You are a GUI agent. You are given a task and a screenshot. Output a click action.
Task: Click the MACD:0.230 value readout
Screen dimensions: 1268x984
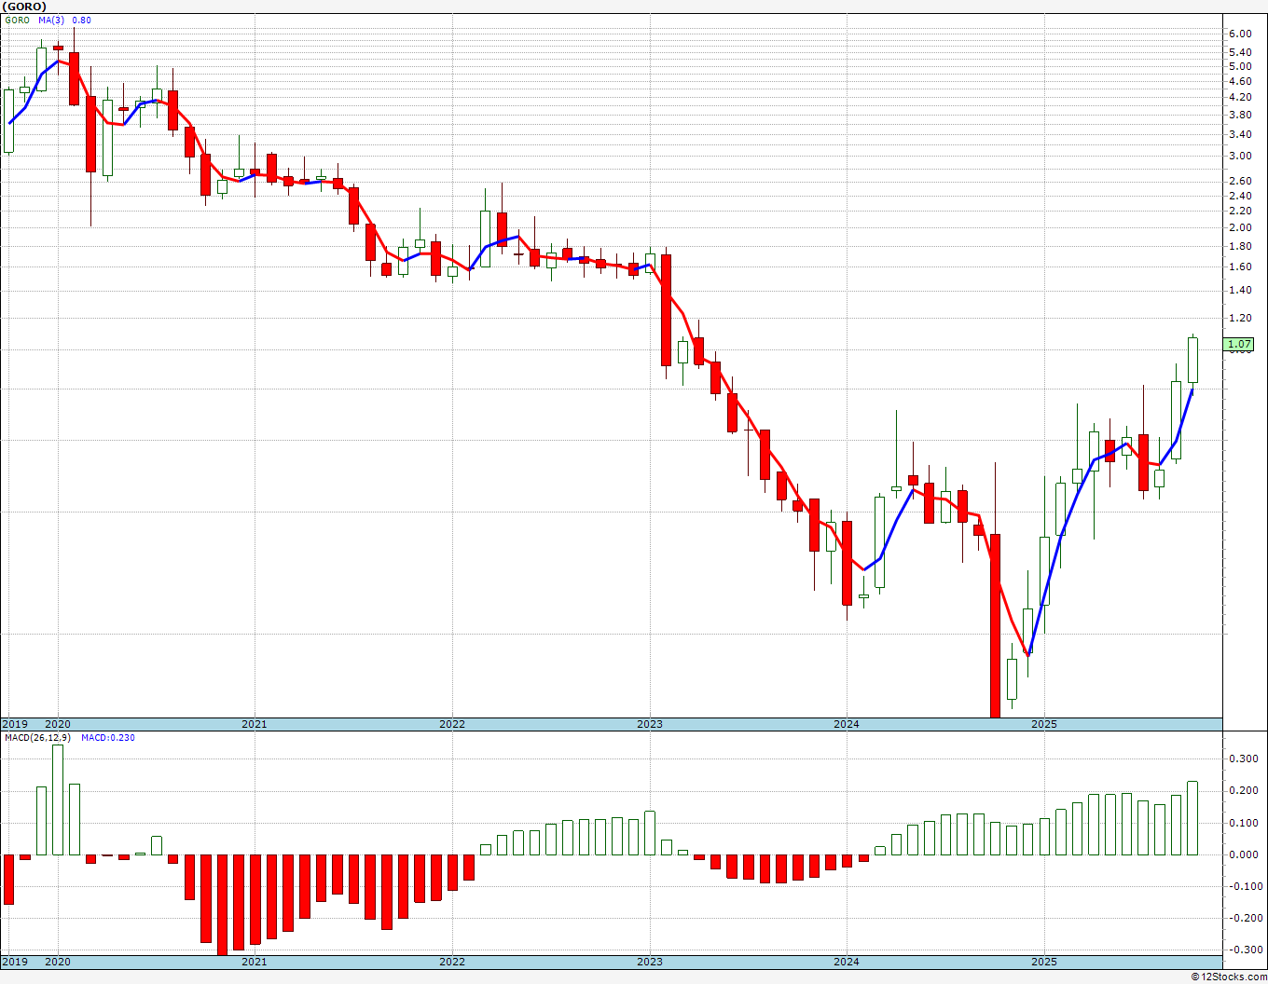pyautogui.click(x=108, y=738)
